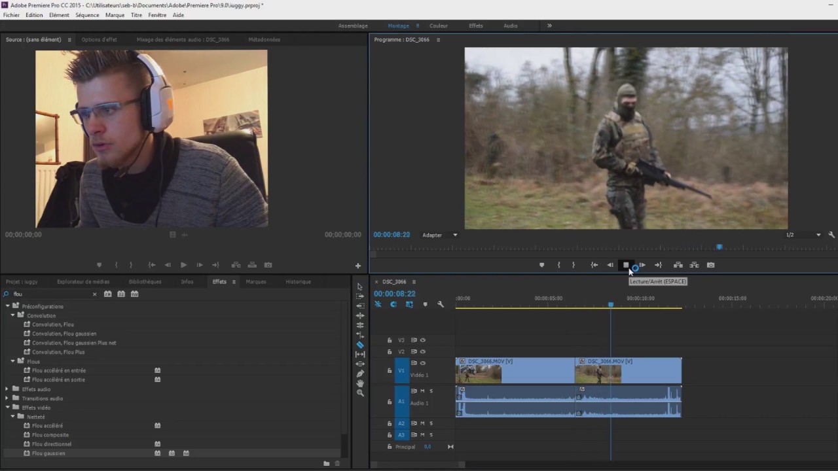Clear the effects search field
Image resolution: width=838 pixels, height=471 pixels.
point(94,294)
